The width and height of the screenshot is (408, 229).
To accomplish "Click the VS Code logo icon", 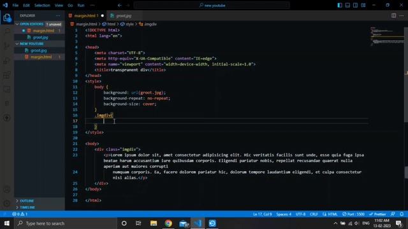I will click(x=5, y=5).
